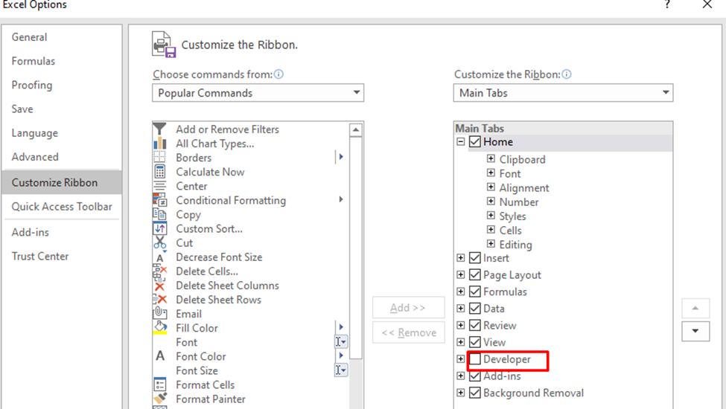Open the General options category
726x409 pixels.
[x=61, y=37]
